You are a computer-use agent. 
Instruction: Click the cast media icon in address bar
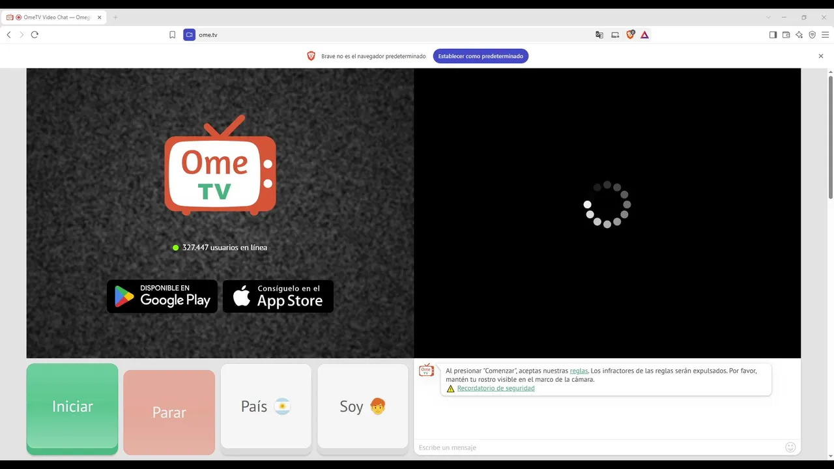pyautogui.click(x=615, y=35)
